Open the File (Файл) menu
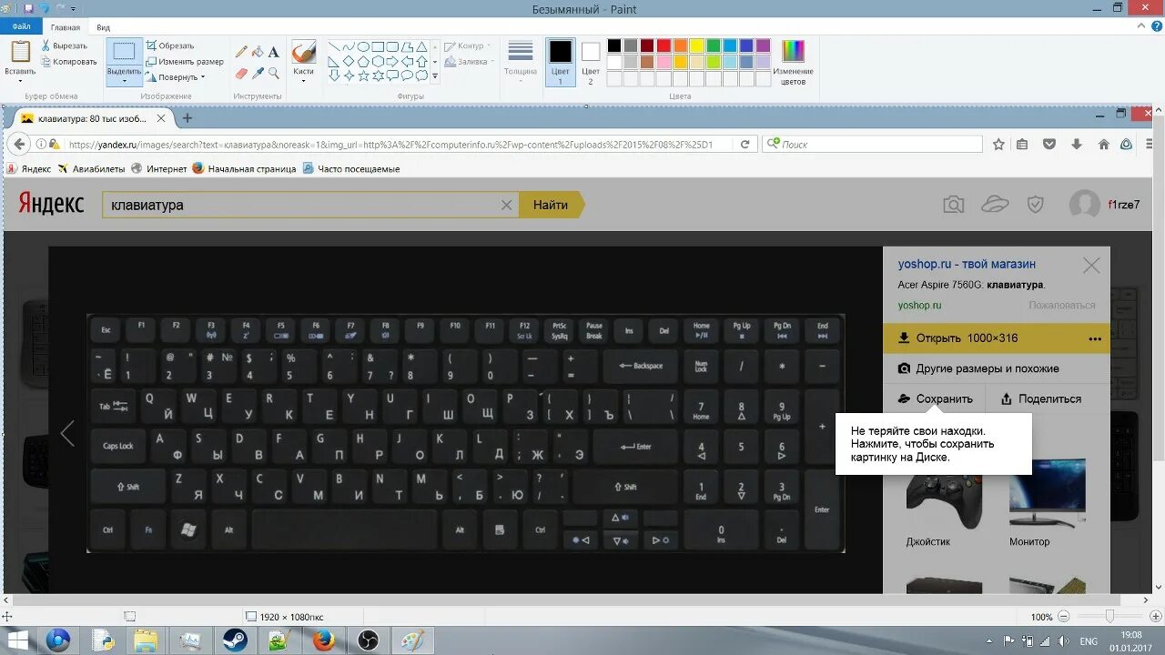Image resolution: width=1165 pixels, height=655 pixels. [x=21, y=27]
